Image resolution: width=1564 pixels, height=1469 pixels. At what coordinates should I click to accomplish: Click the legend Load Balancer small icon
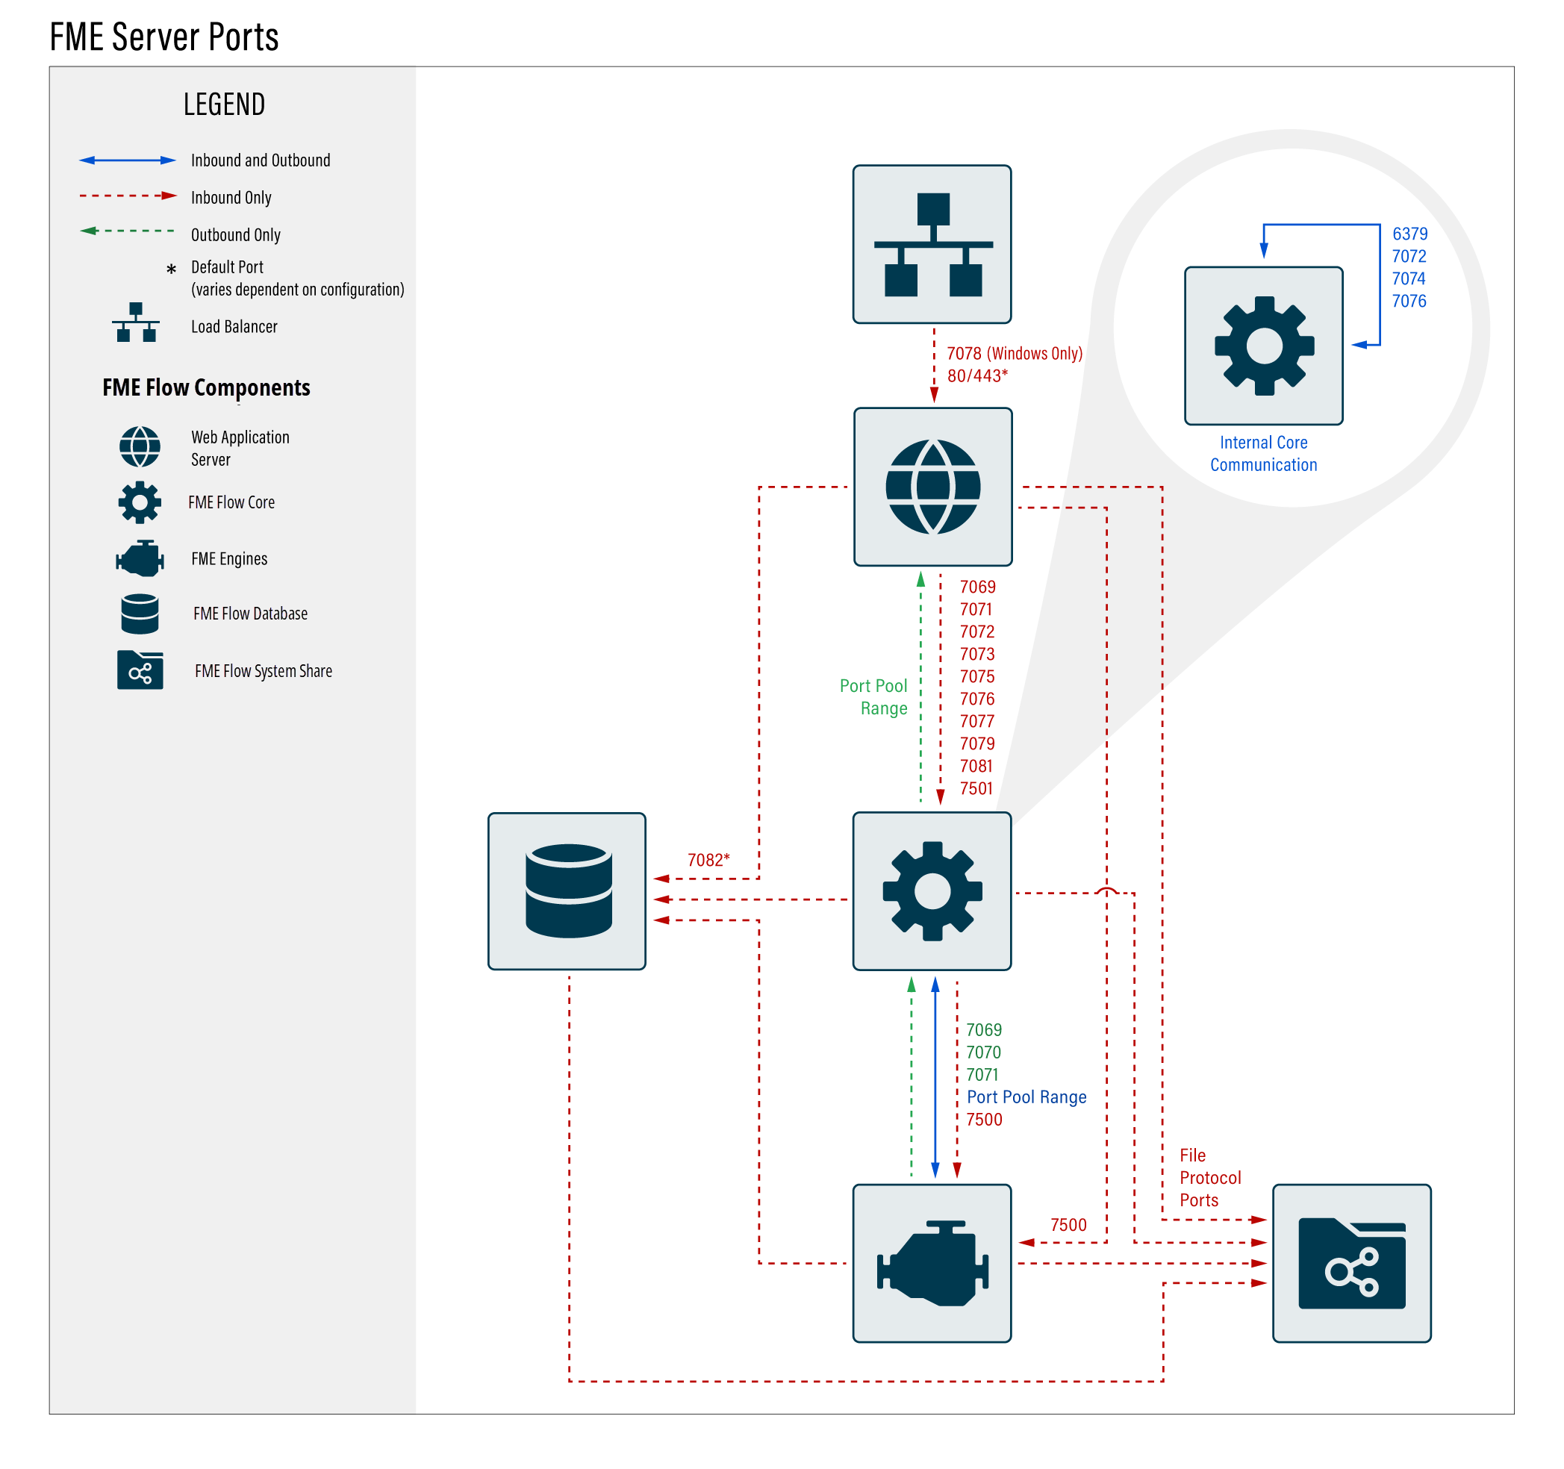[x=136, y=322]
